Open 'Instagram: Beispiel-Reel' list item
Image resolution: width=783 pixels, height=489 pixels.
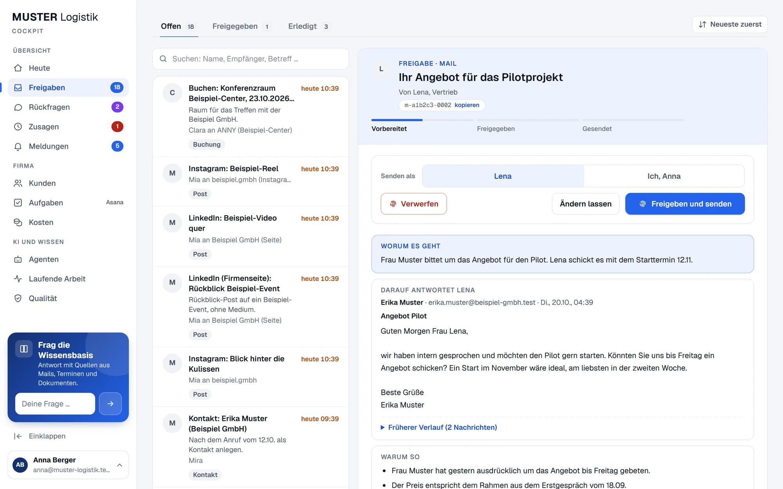pyautogui.click(x=251, y=182)
